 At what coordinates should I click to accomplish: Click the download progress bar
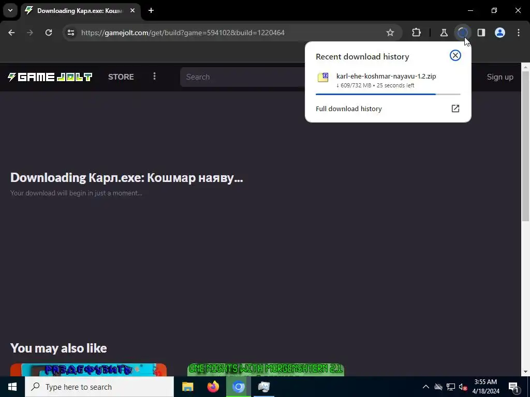tap(388, 94)
